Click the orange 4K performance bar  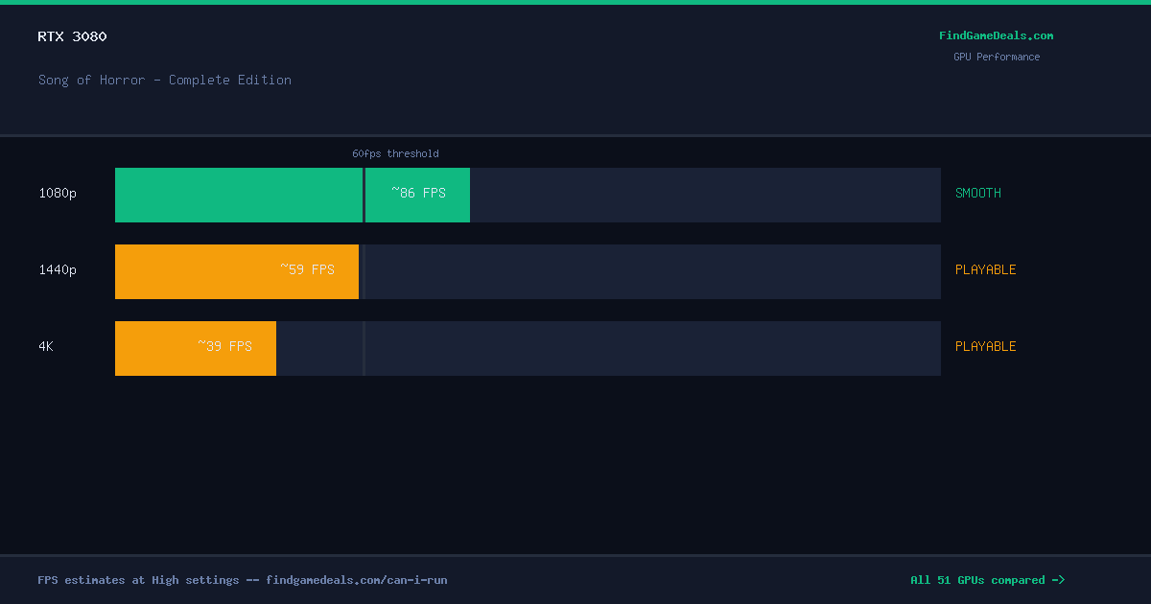196,348
